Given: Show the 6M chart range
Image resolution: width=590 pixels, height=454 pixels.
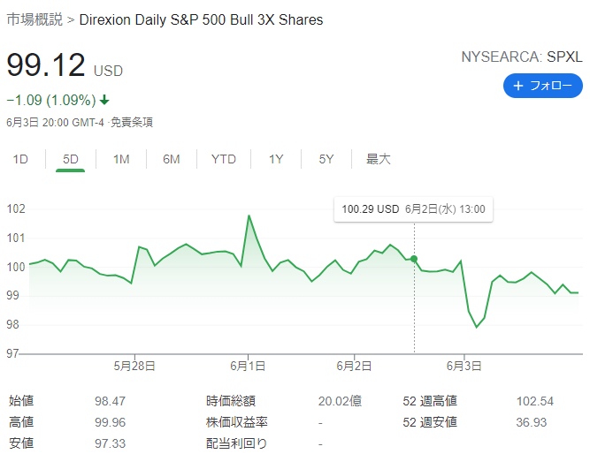Looking at the screenshot, I should click(x=172, y=159).
